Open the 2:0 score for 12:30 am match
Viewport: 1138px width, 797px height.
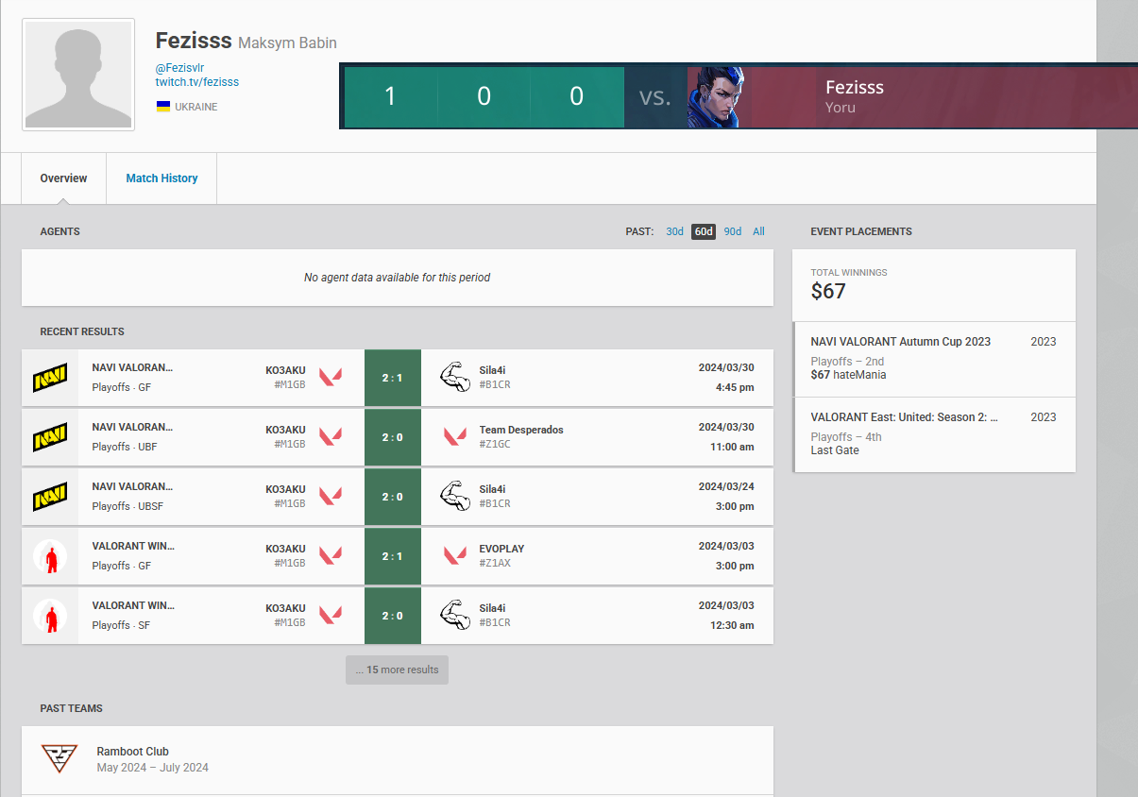(x=393, y=616)
